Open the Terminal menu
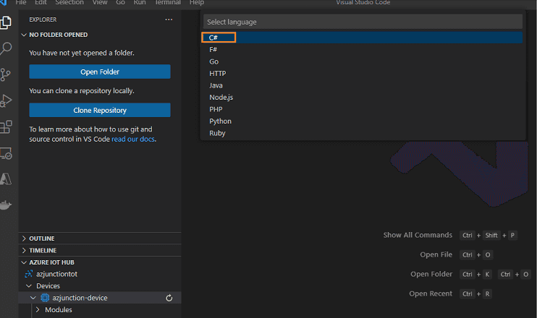Viewport: 537px width, 318px height. [x=168, y=3]
